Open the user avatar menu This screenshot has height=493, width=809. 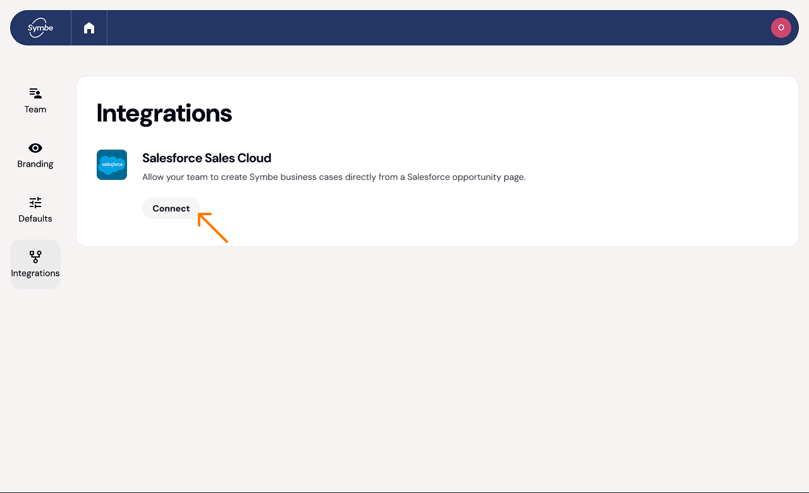click(x=781, y=28)
